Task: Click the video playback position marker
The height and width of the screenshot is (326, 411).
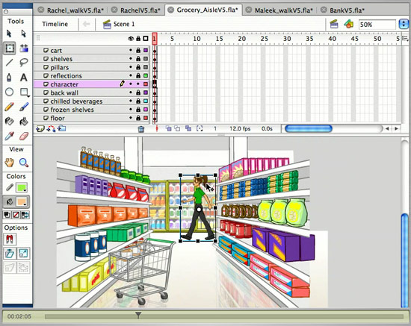Action: pyautogui.click(x=138, y=316)
